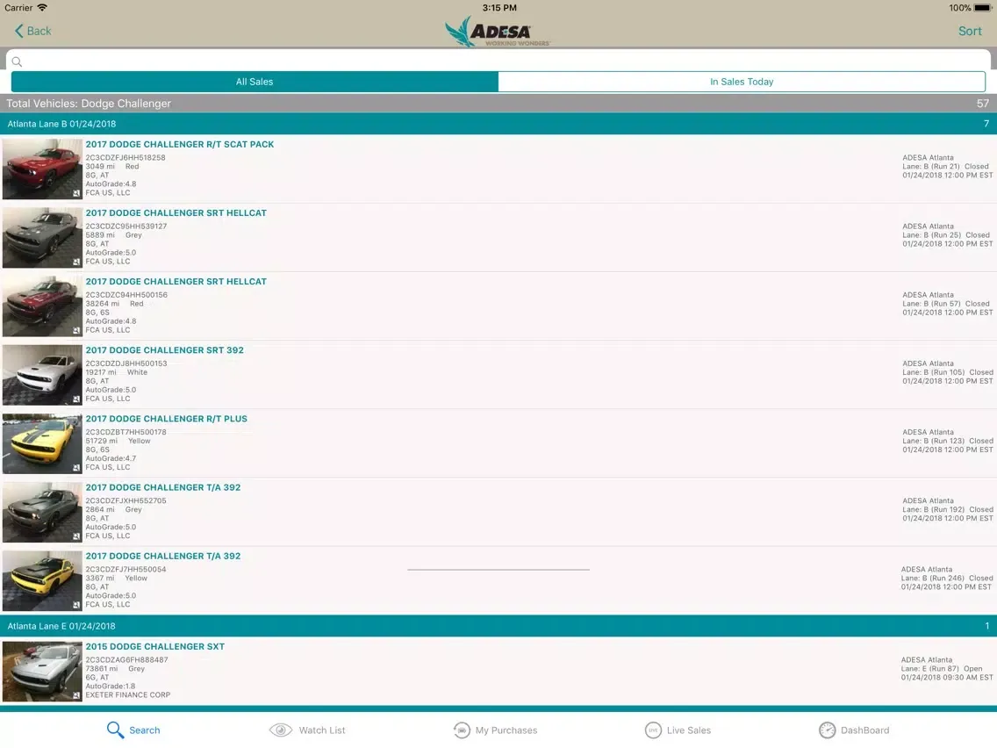Click VIN 2C3CDZC95HH539127
997x748 pixels.
(x=126, y=227)
